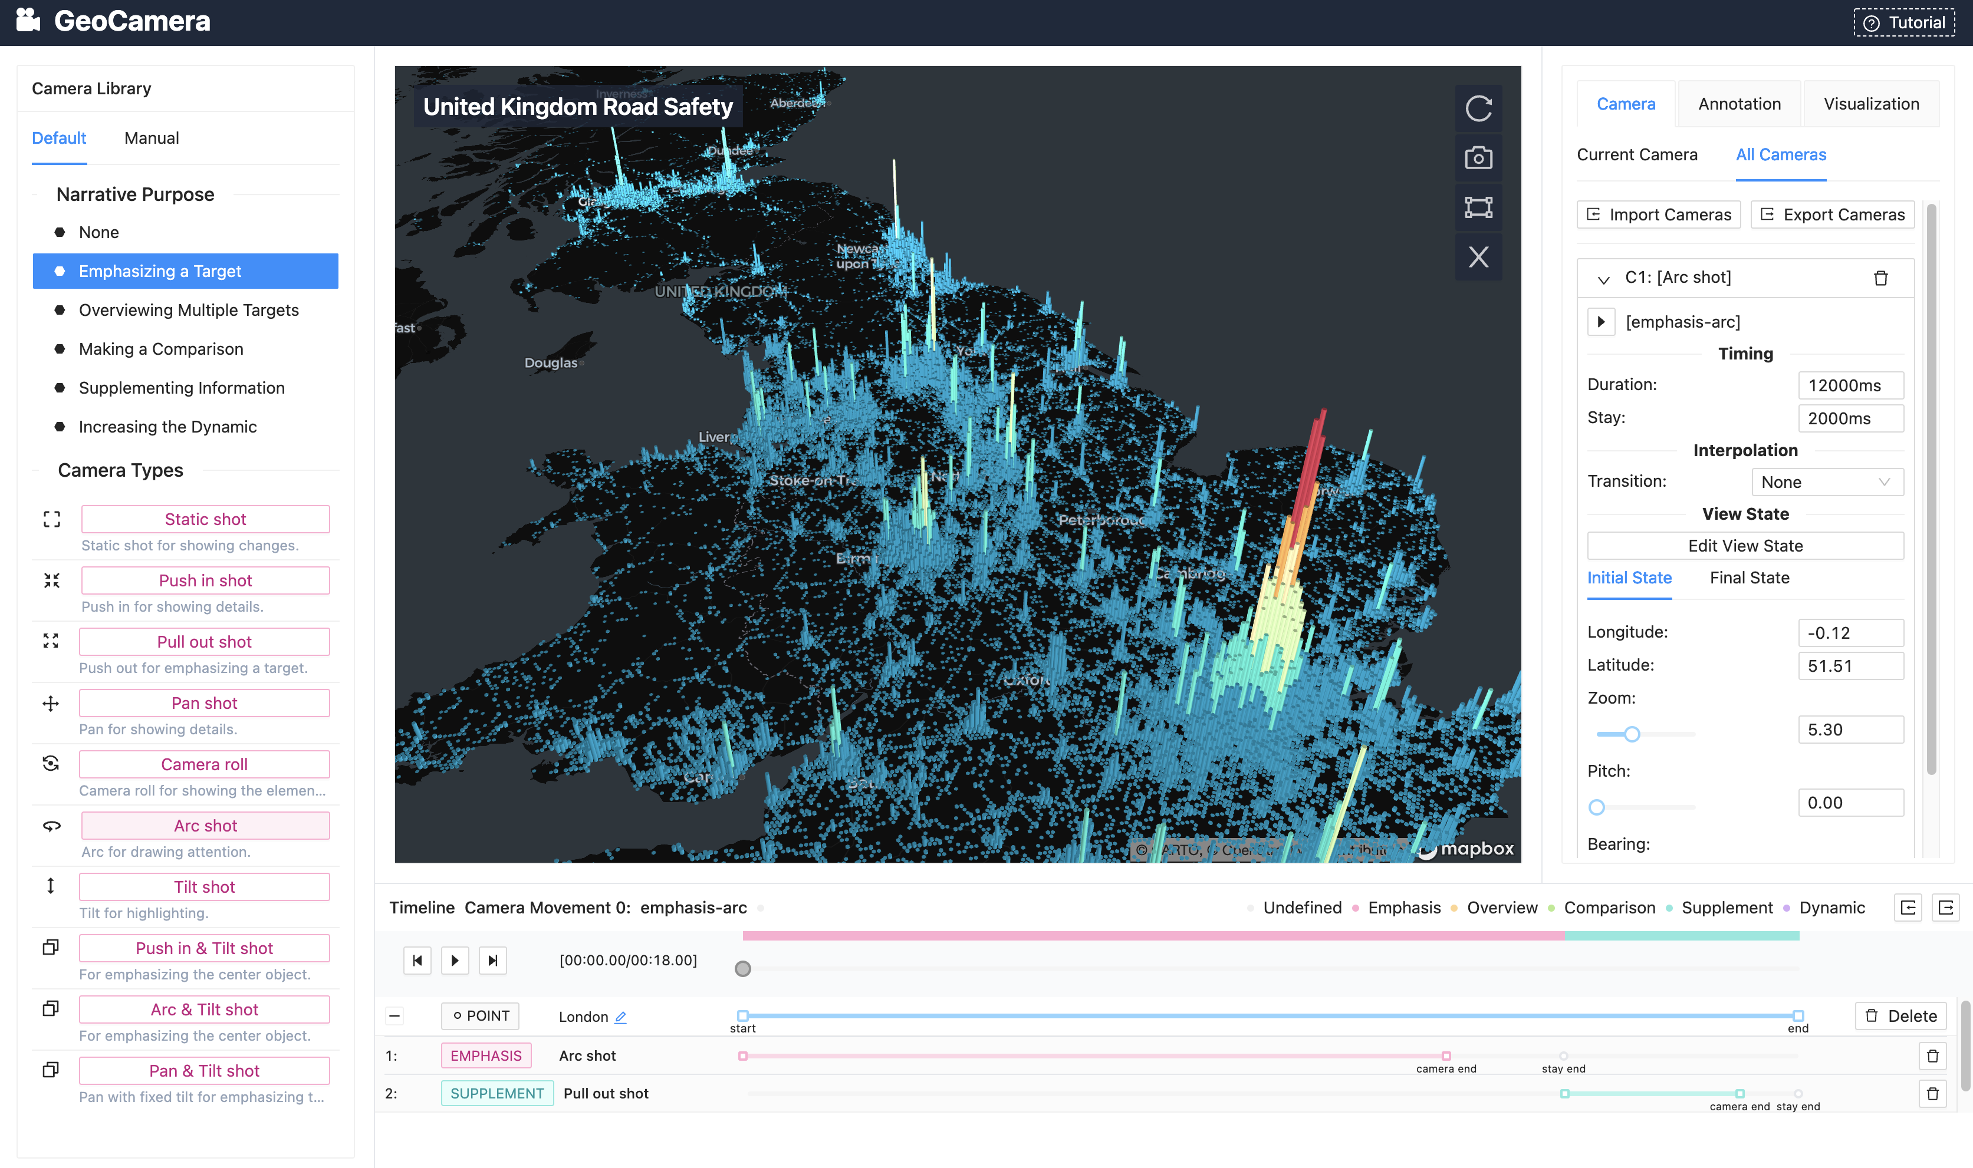1973x1168 pixels.
Task: Select Making a Comparison purpose
Action: pyautogui.click(x=160, y=349)
